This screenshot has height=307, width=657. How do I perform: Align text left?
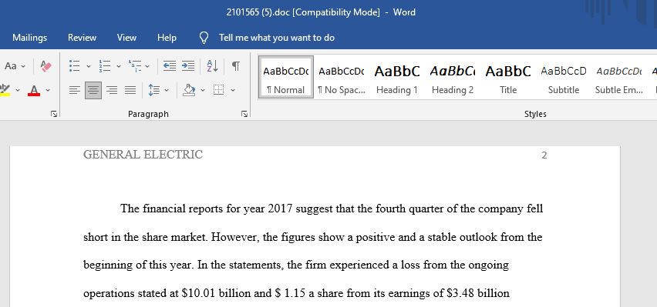(74, 90)
